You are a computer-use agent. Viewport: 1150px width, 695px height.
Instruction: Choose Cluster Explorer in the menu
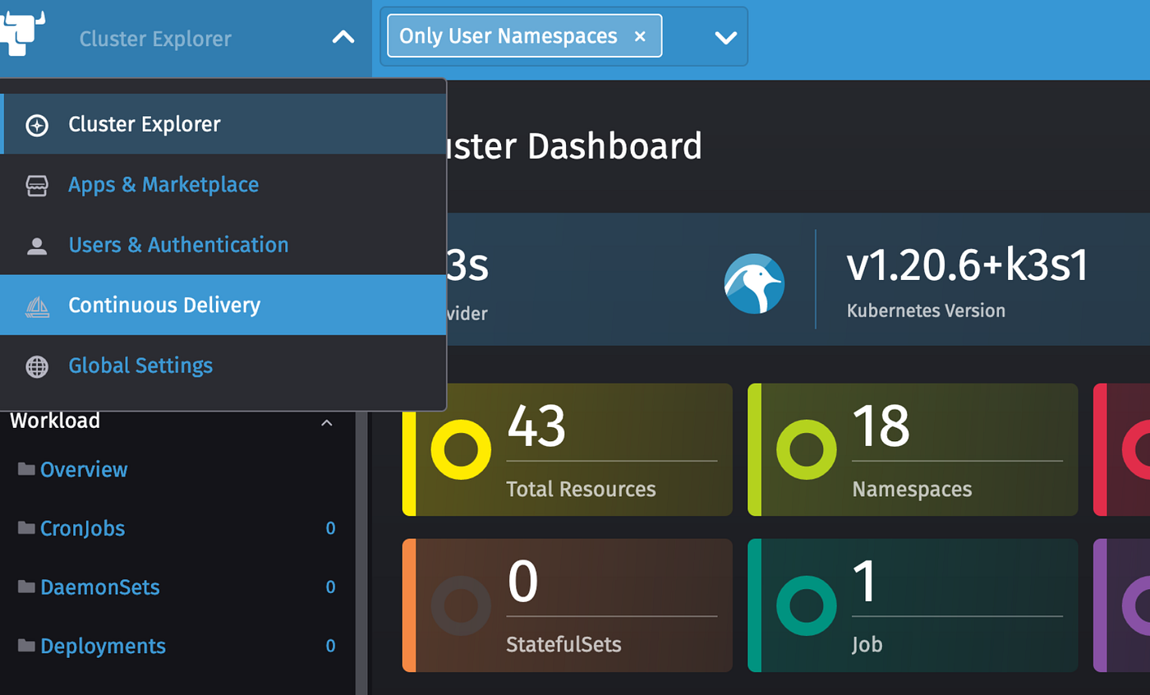pos(223,124)
